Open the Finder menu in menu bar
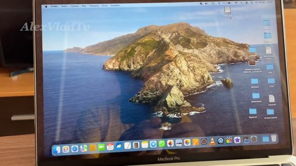This screenshot has height=166, width=296. [55, 6]
